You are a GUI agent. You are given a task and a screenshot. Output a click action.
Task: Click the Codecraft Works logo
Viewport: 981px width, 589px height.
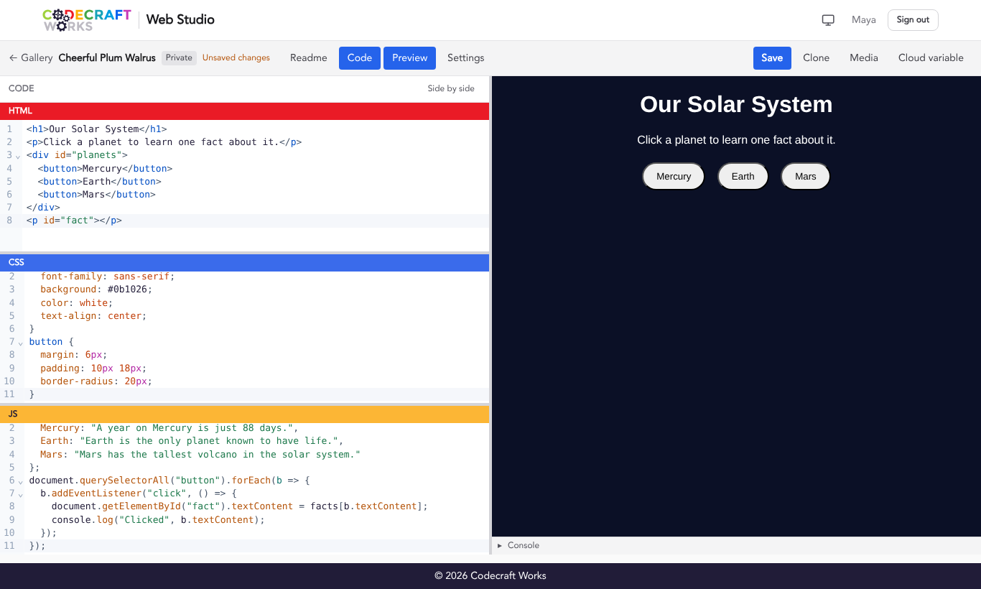click(87, 20)
